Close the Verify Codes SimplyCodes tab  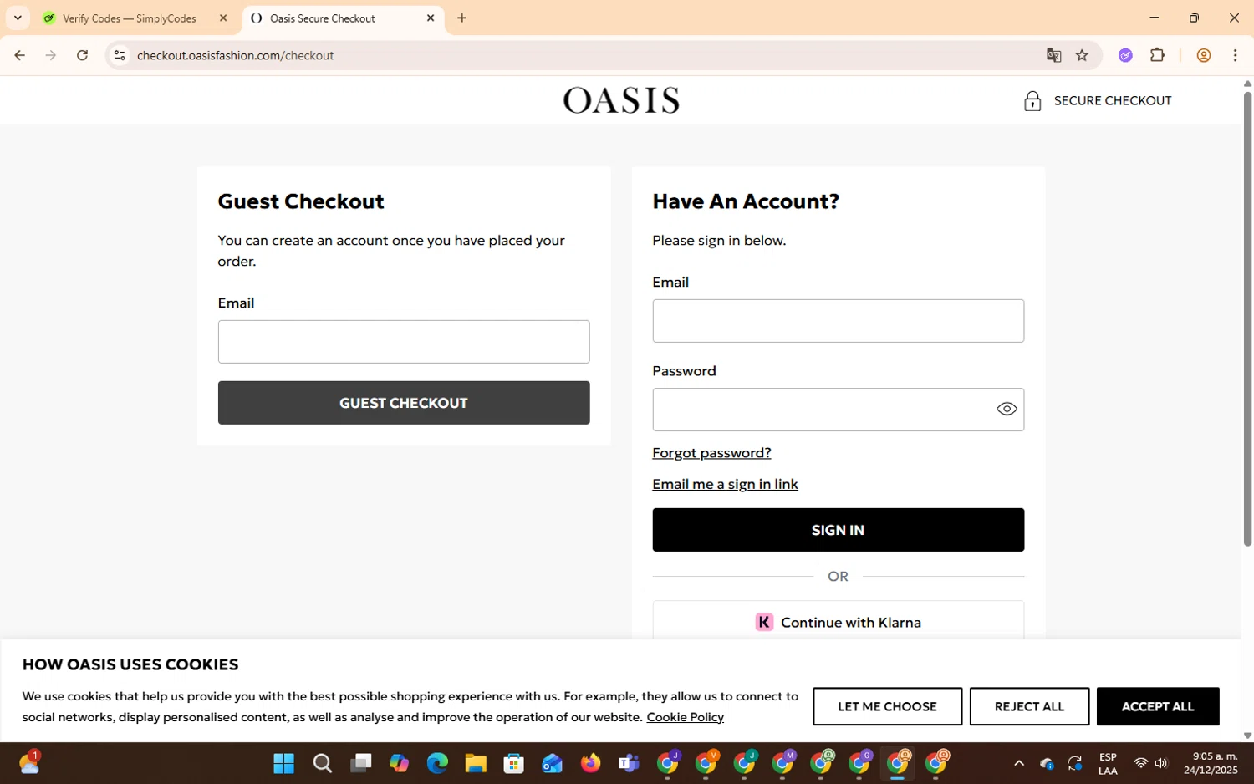coord(223,18)
